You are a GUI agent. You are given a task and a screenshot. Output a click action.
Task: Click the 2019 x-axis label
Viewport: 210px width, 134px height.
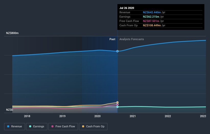click(62, 116)
